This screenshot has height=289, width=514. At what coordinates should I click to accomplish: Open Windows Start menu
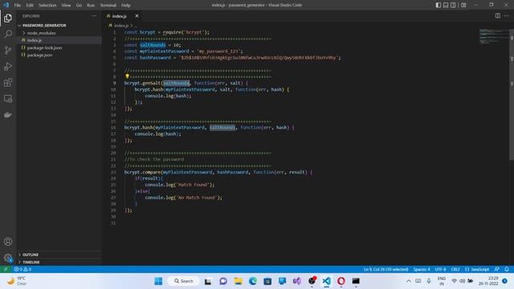point(158,281)
